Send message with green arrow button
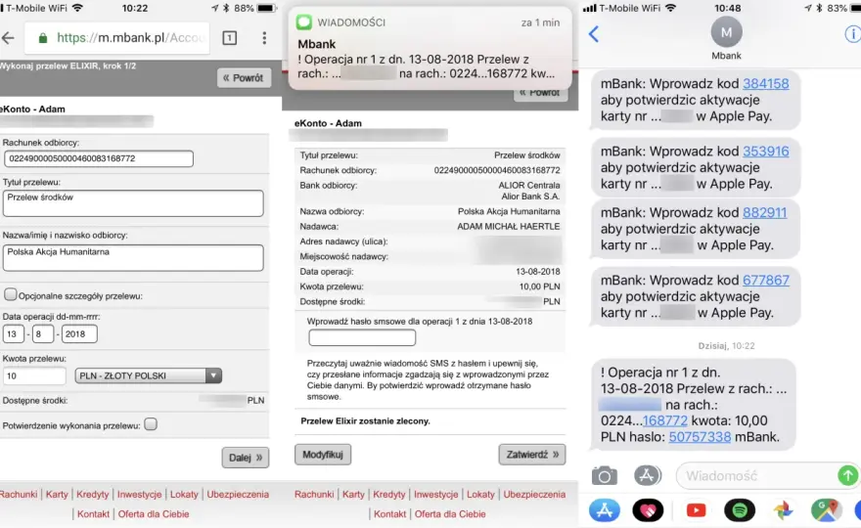This screenshot has width=861, height=528. click(x=848, y=475)
